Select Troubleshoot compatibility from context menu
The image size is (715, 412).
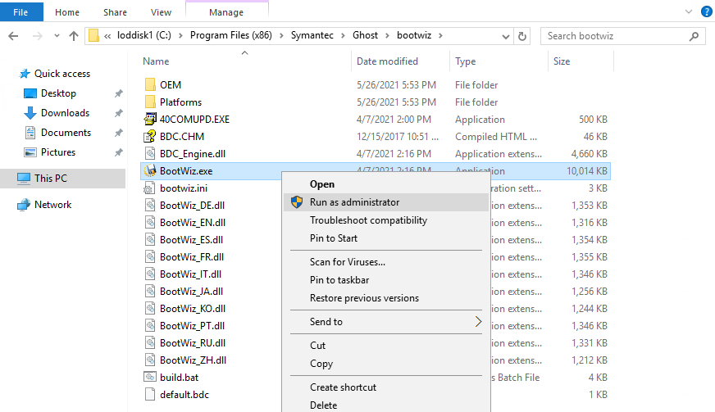tap(368, 220)
